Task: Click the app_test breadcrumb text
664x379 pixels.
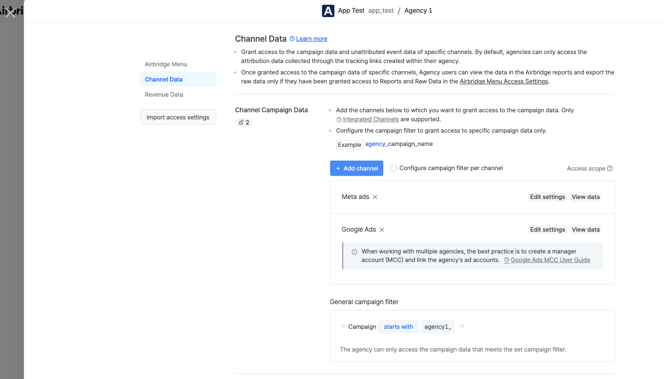Action: [381, 11]
